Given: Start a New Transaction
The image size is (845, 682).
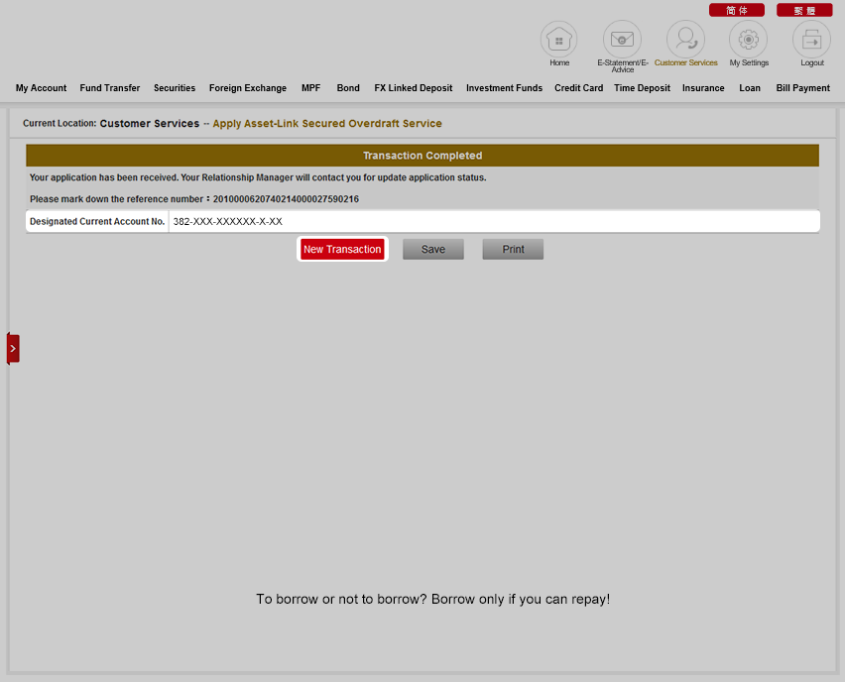Looking at the screenshot, I should [342, 250].
